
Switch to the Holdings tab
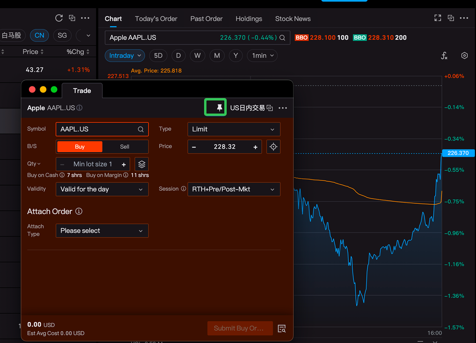(249, 19)
